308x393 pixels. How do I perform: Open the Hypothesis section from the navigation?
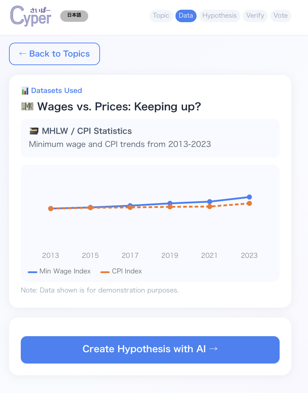(x=219, y=16)
